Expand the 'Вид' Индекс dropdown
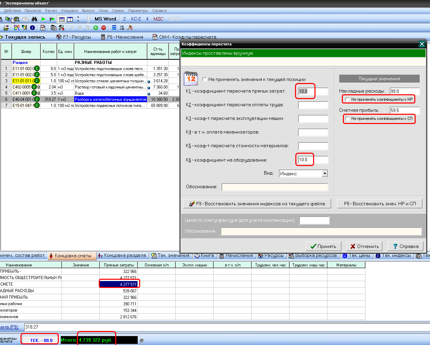 pyautogui.click(x=325, y=174)
